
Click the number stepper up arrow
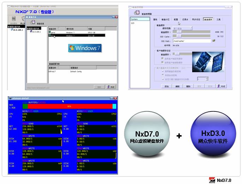tap(207, 78)
